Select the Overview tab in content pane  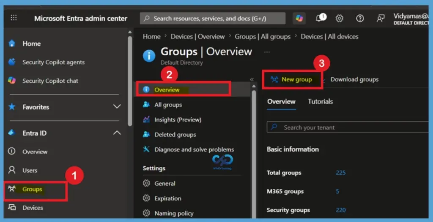[281, 101]
